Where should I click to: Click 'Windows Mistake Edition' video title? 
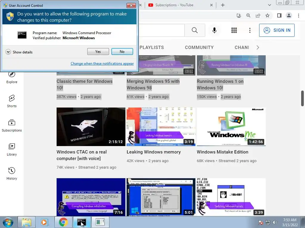pyautogui.click(x=222, y=152)
